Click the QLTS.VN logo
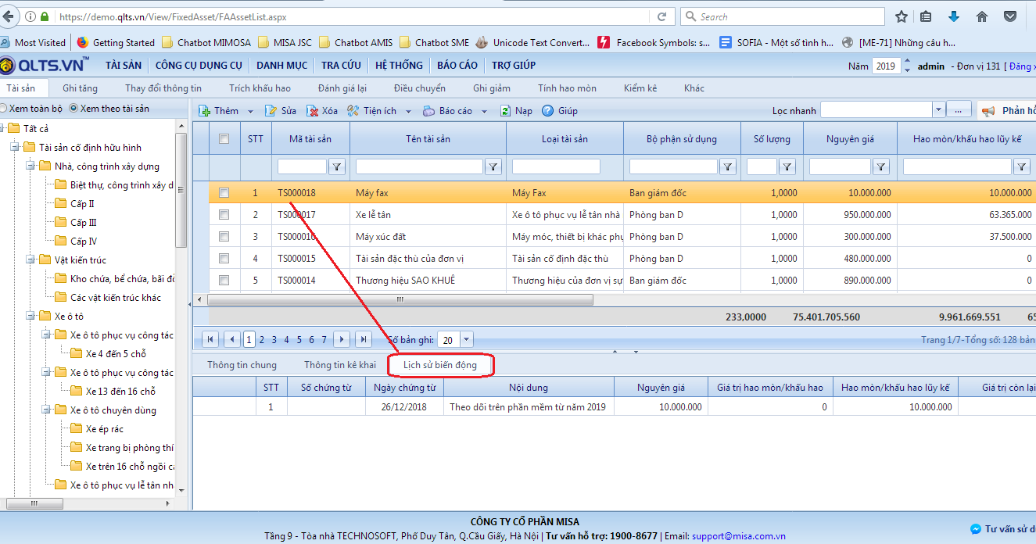Viewport: 1036px width, 544px height. coord(45,66)
